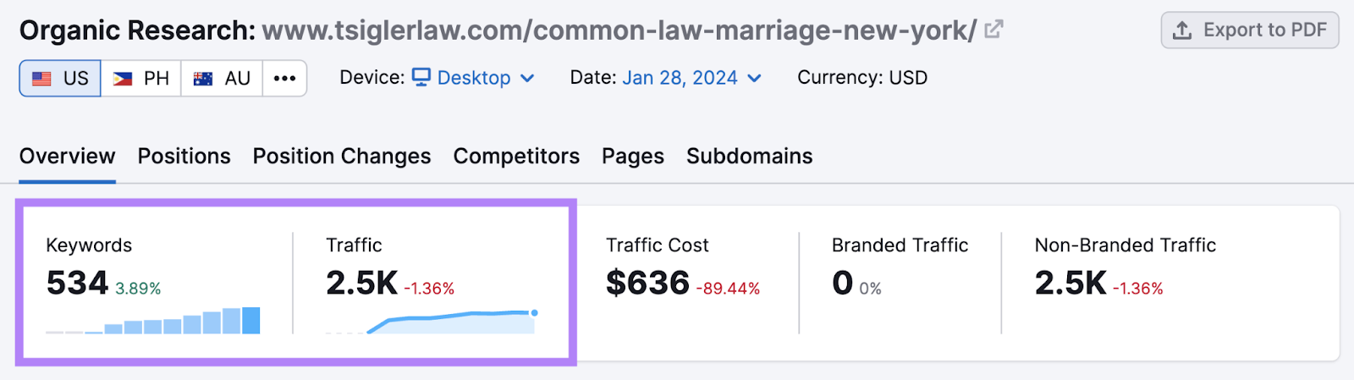Open the Date Jan 28, 2024 picker
This screenshot has height=380, width=1354.
click(692, 78)
